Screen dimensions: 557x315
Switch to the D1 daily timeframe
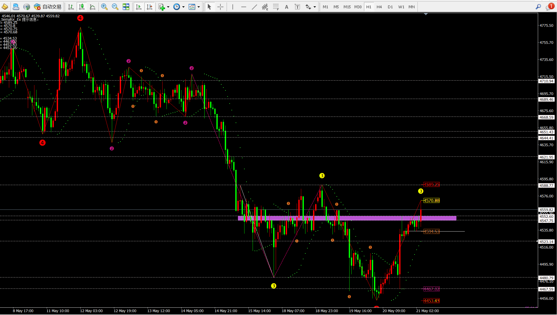(x=390, y=7)
